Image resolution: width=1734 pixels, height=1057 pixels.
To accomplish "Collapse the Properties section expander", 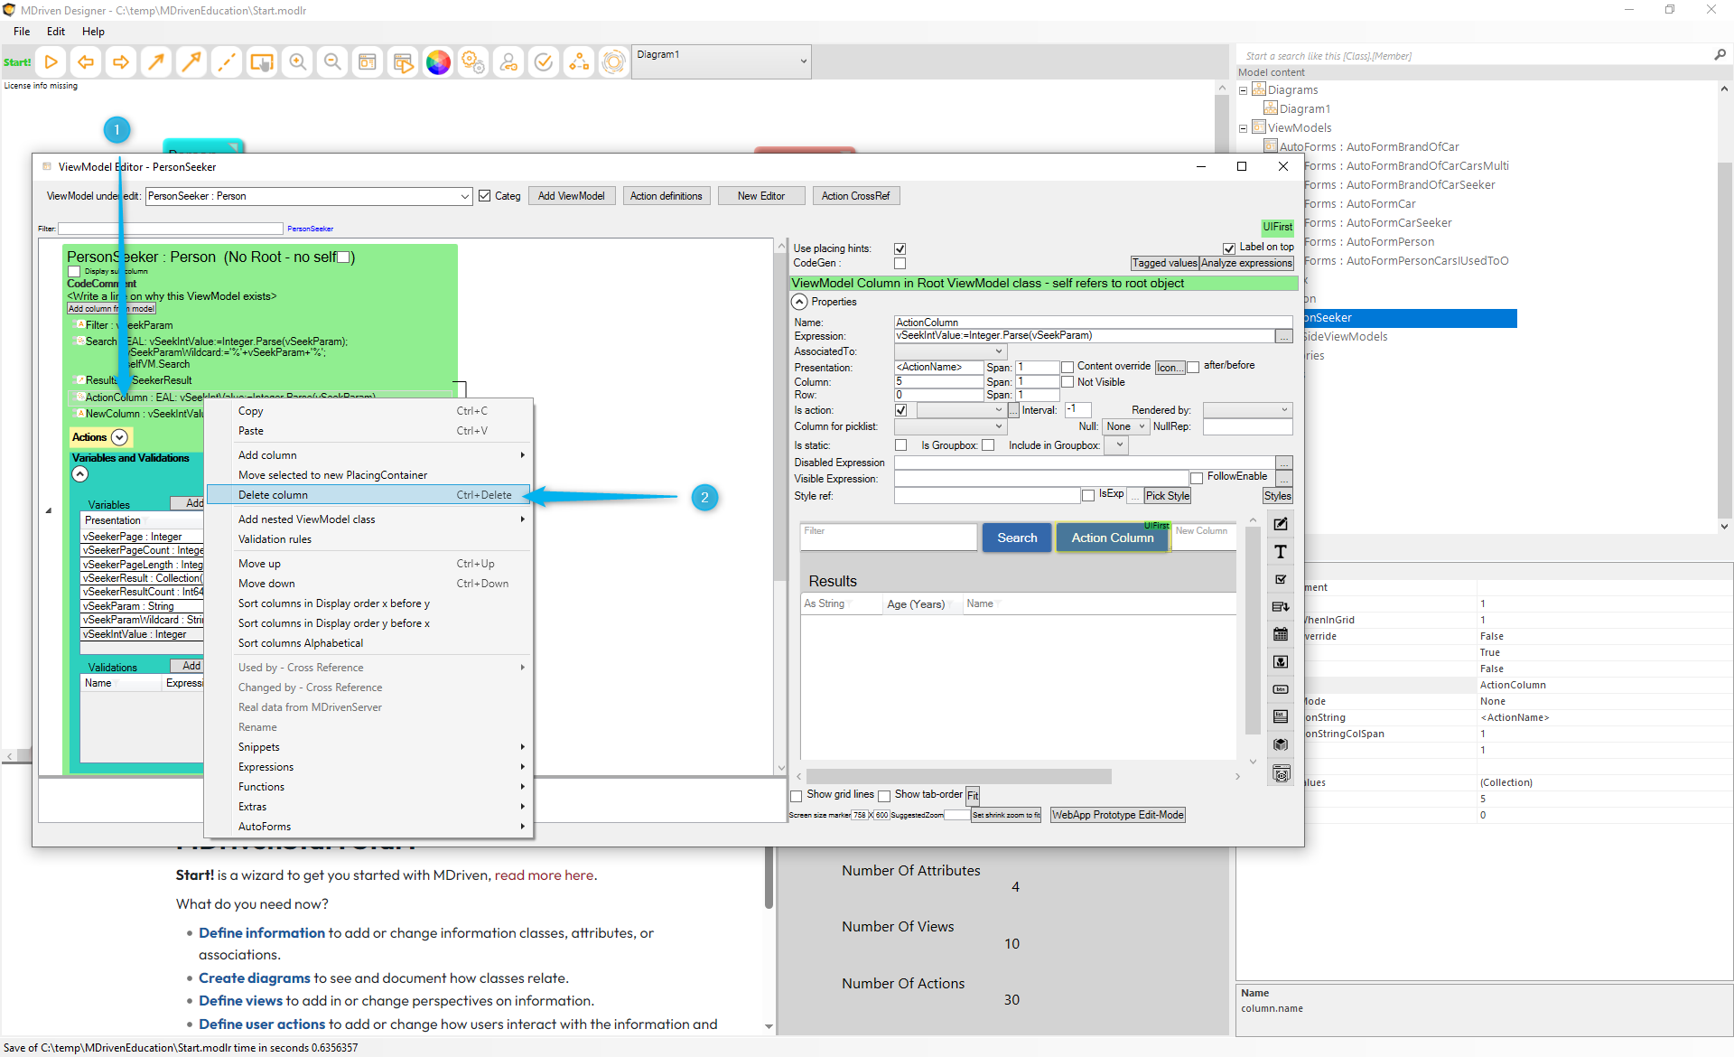I will 800,302.
